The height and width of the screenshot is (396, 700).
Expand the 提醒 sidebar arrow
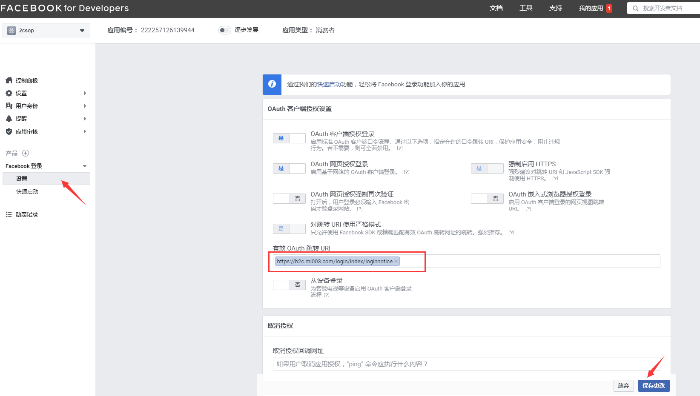tap(85, 119)
